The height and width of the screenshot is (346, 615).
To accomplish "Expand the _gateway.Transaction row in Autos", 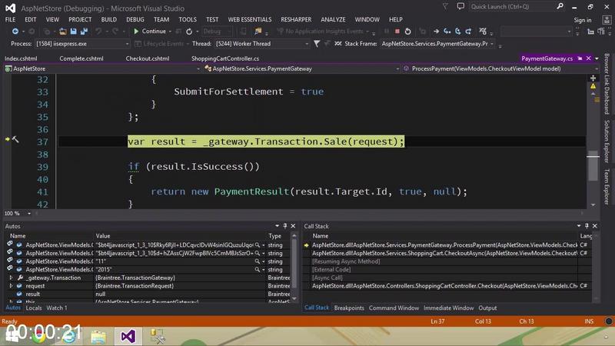I will [x=11, y=278].
